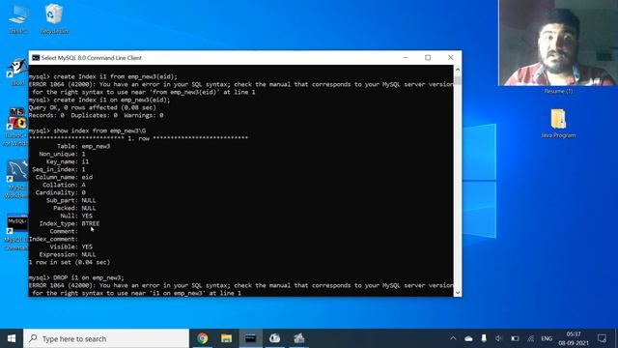This screenshot has height=348, width=618.
Task: Click the console scrollbar up arrow
Action: (458, 70)
